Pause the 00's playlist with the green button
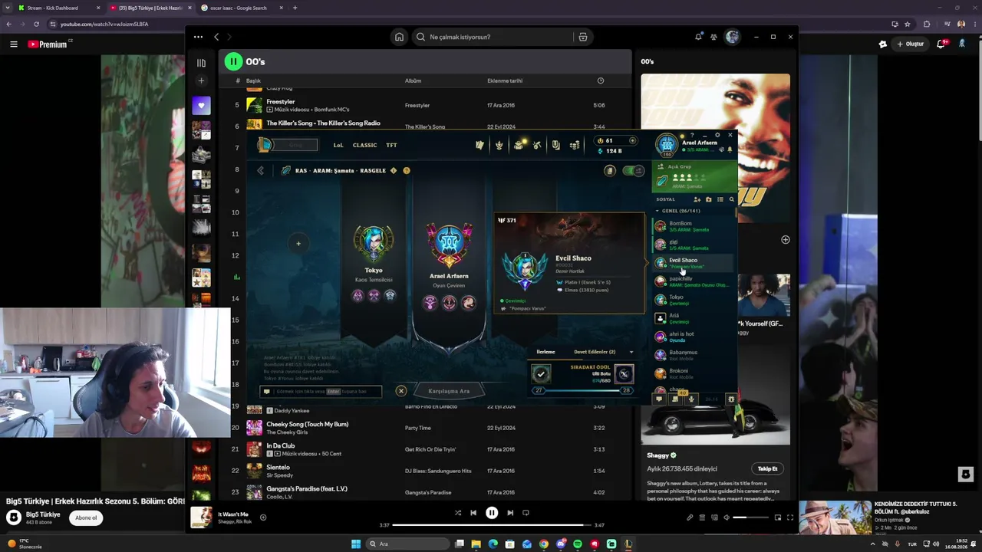Screen dimensions: 982x552 pyautogui.click(x=233, y=61)
